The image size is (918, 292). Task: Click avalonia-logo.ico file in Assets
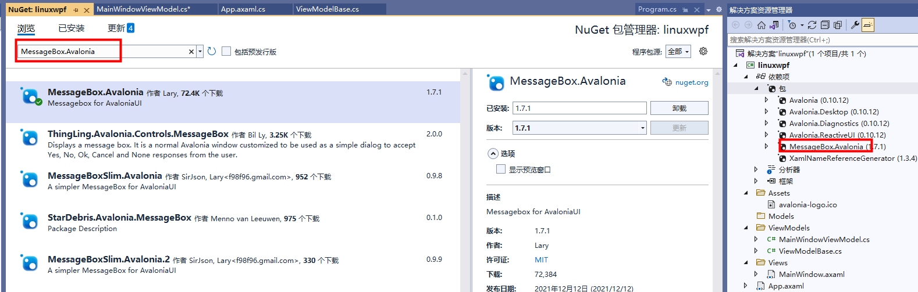808,204
